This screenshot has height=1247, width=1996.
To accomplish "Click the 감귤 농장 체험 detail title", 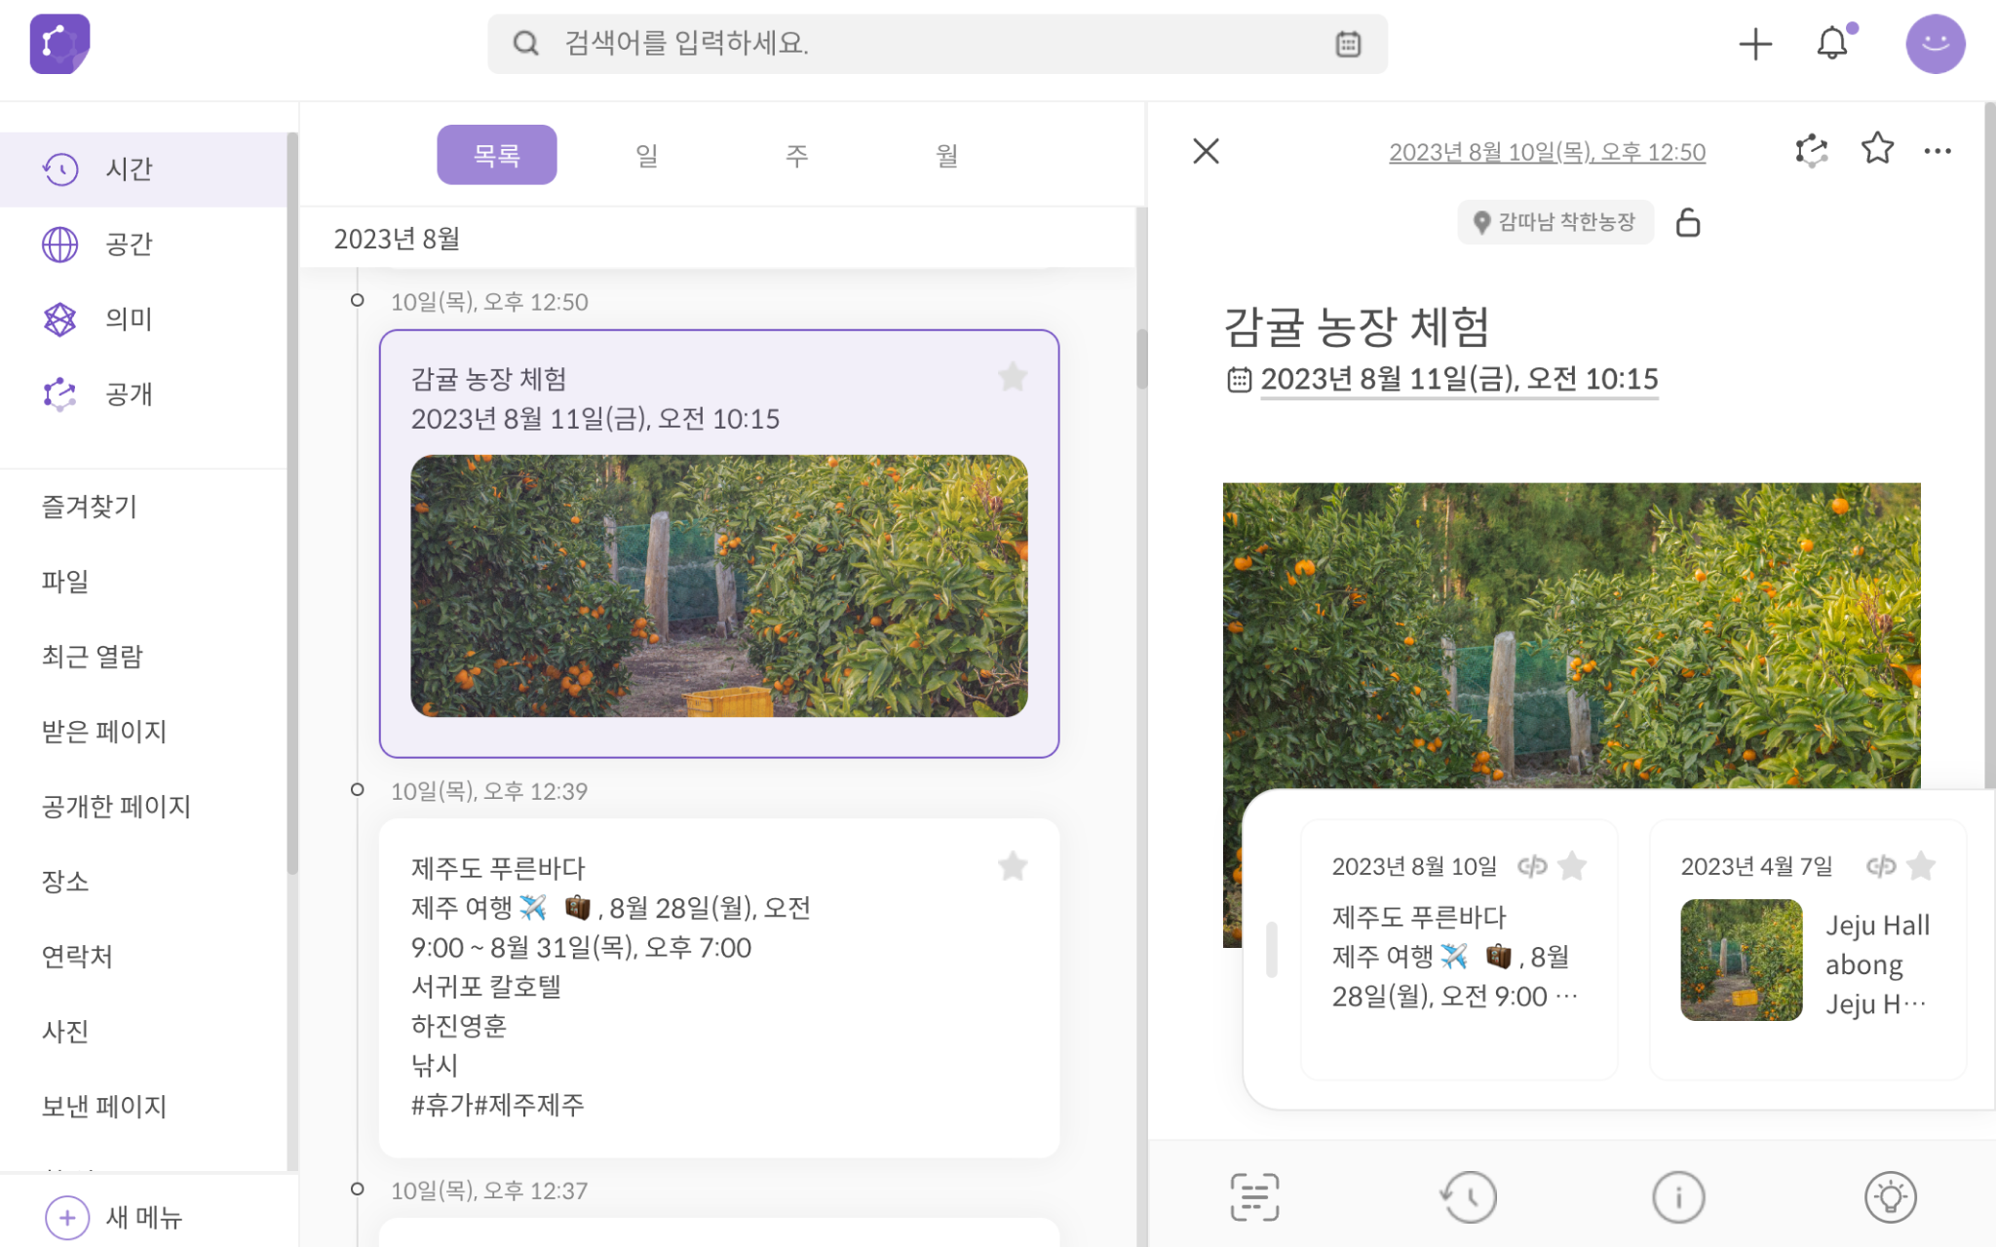I will click(x=1356, y=326).
